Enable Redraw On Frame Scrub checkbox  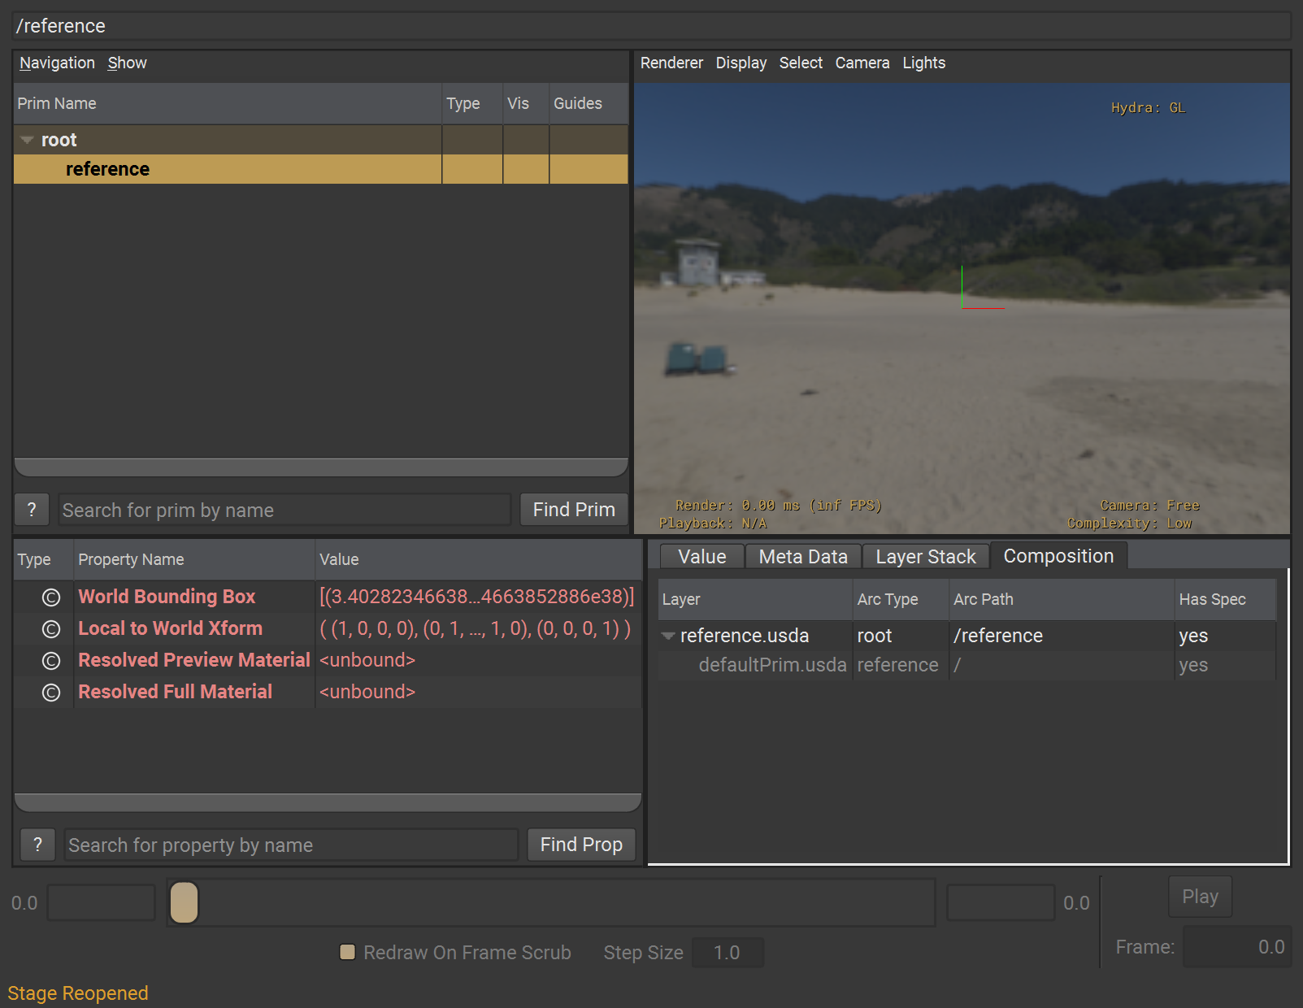pos(348,952)
